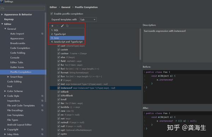Click the Settings window app icon
Image resolution: width=212 pixels, height=137 pixels.
click(1, 1)
